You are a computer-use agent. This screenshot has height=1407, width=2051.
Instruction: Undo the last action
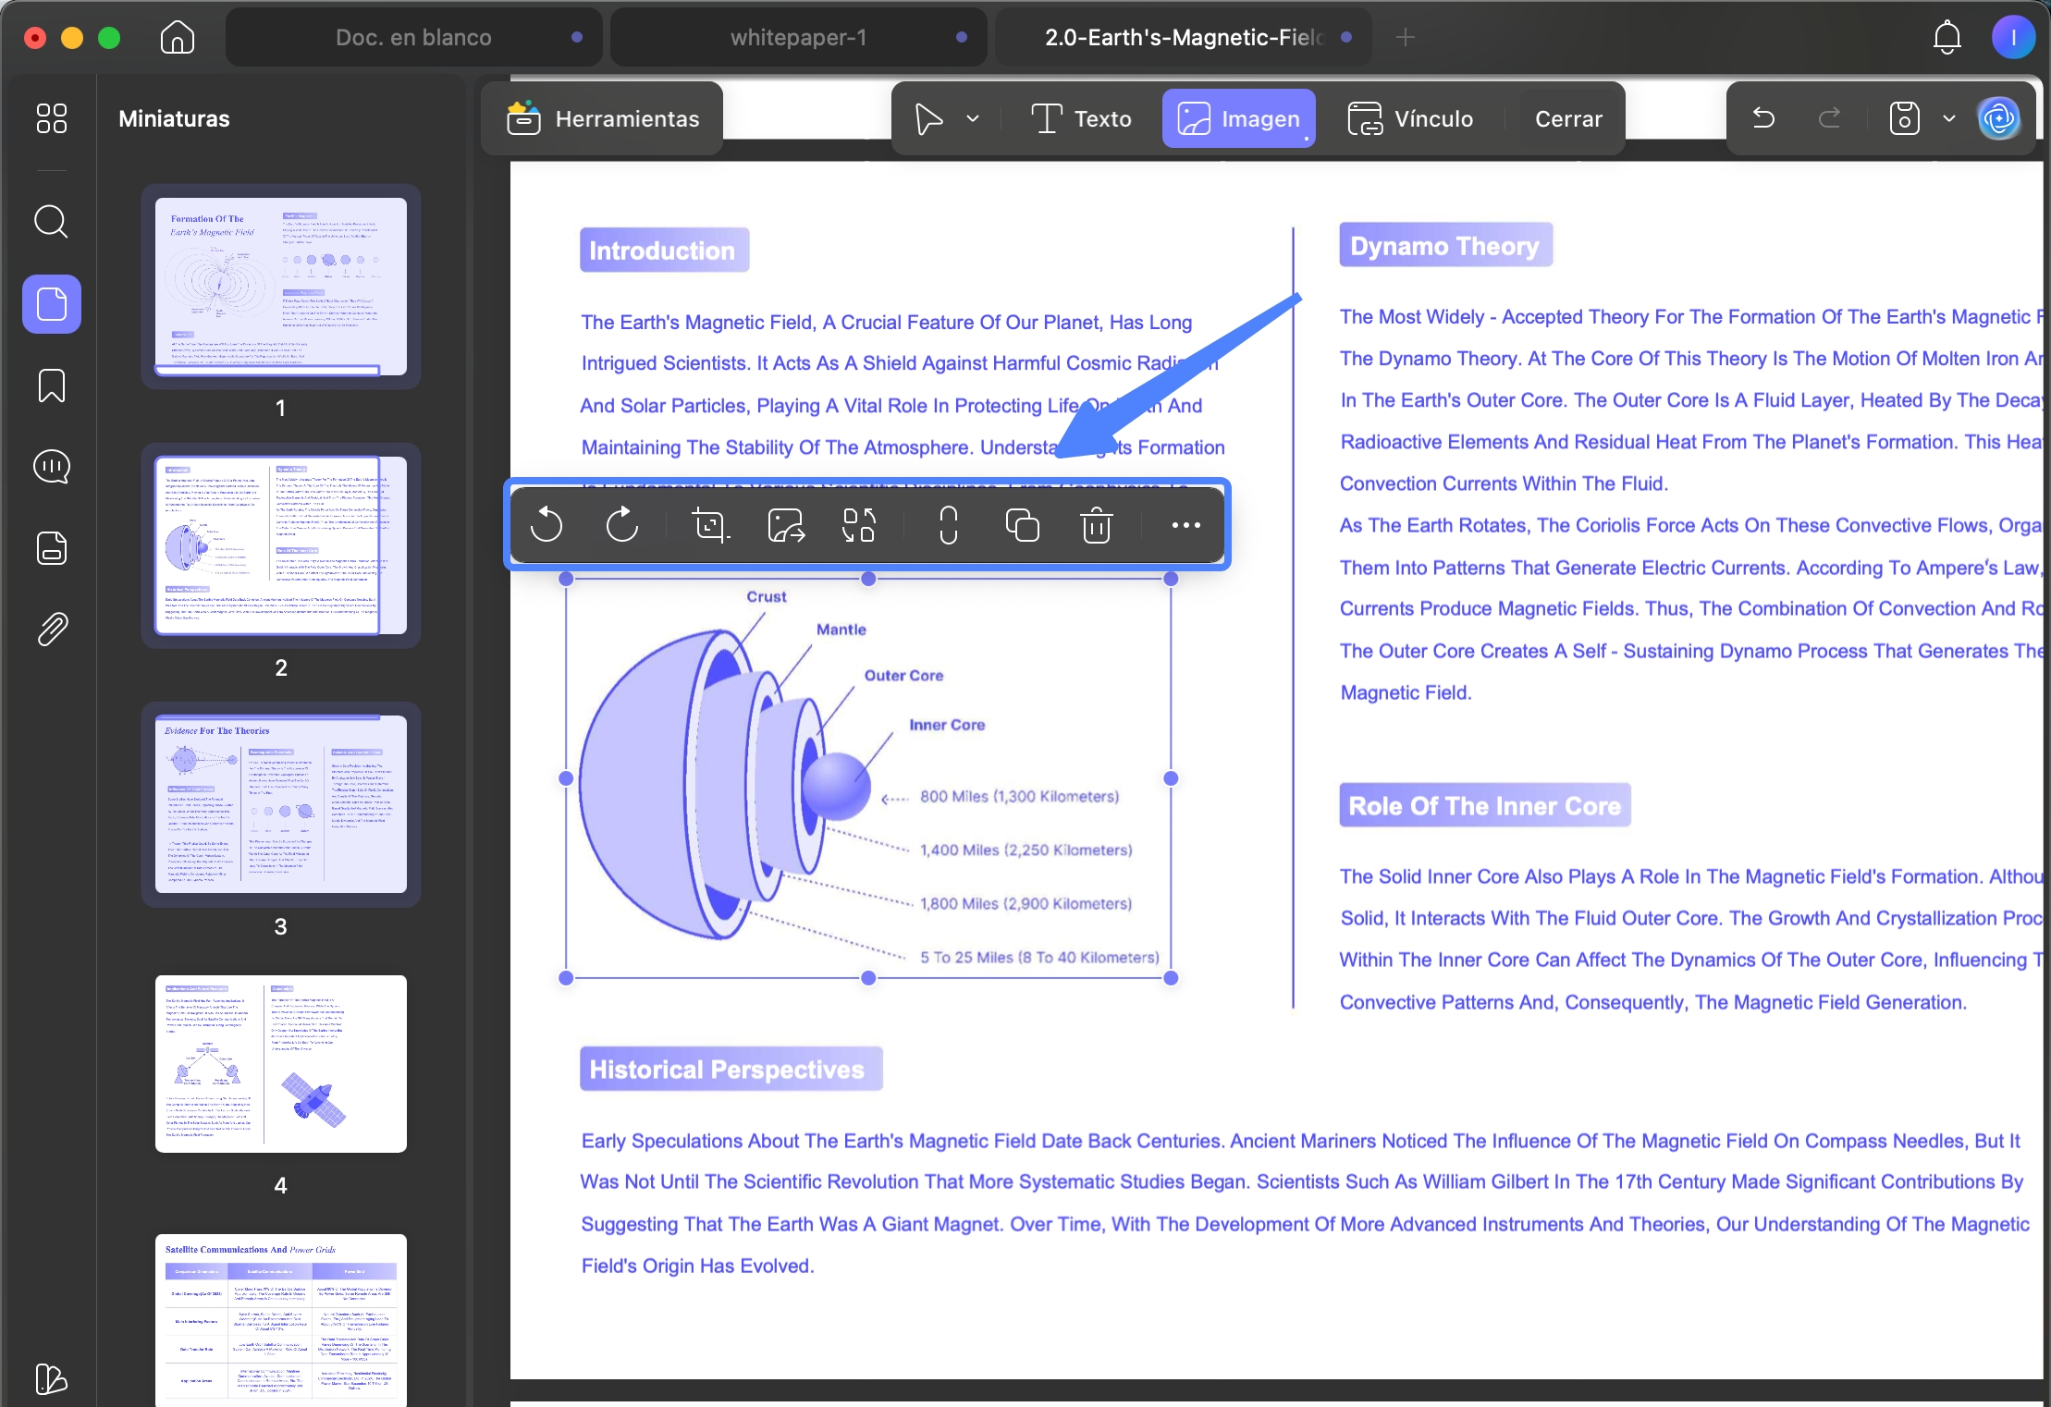1763,118
